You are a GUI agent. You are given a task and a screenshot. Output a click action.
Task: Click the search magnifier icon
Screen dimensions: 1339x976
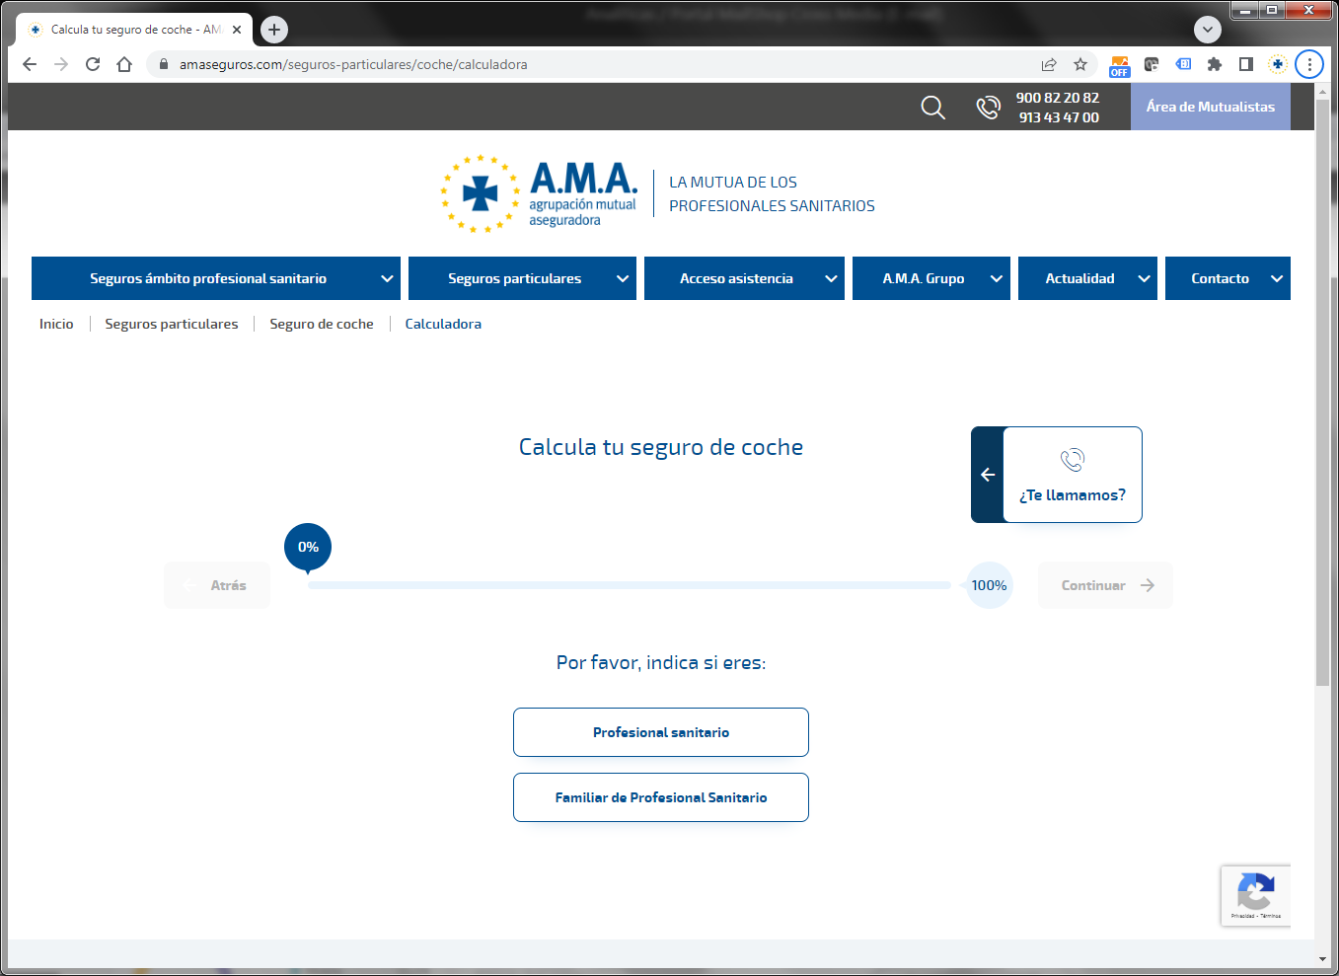point(932,107)
